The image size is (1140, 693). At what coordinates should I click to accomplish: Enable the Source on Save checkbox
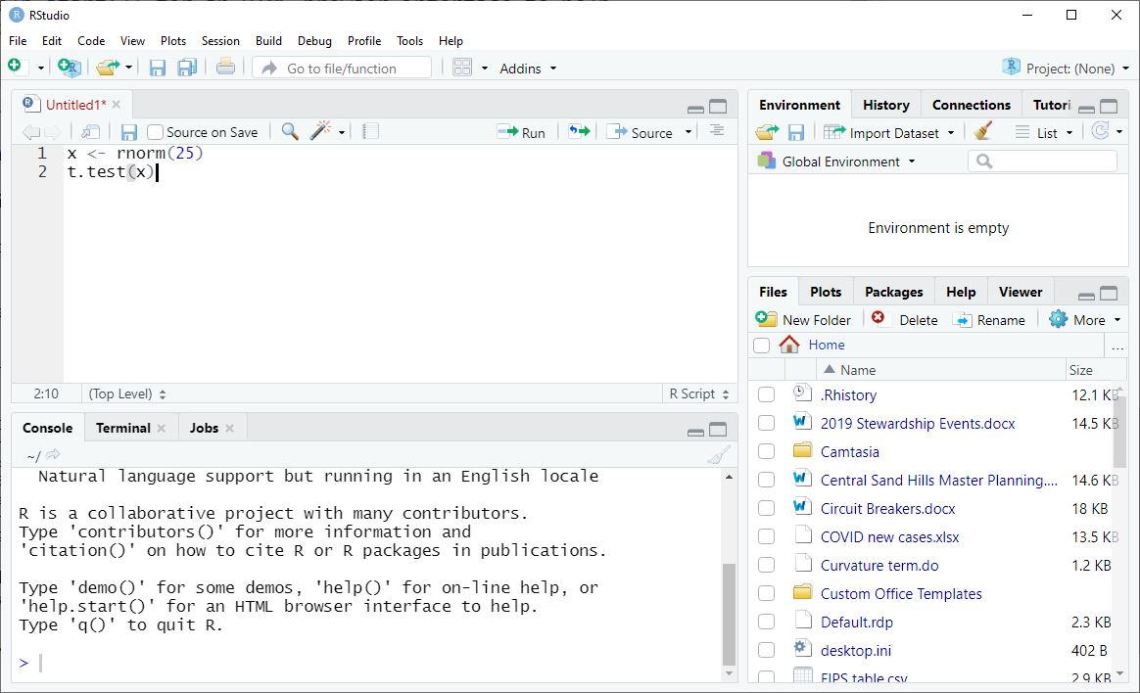pos(154,131)
